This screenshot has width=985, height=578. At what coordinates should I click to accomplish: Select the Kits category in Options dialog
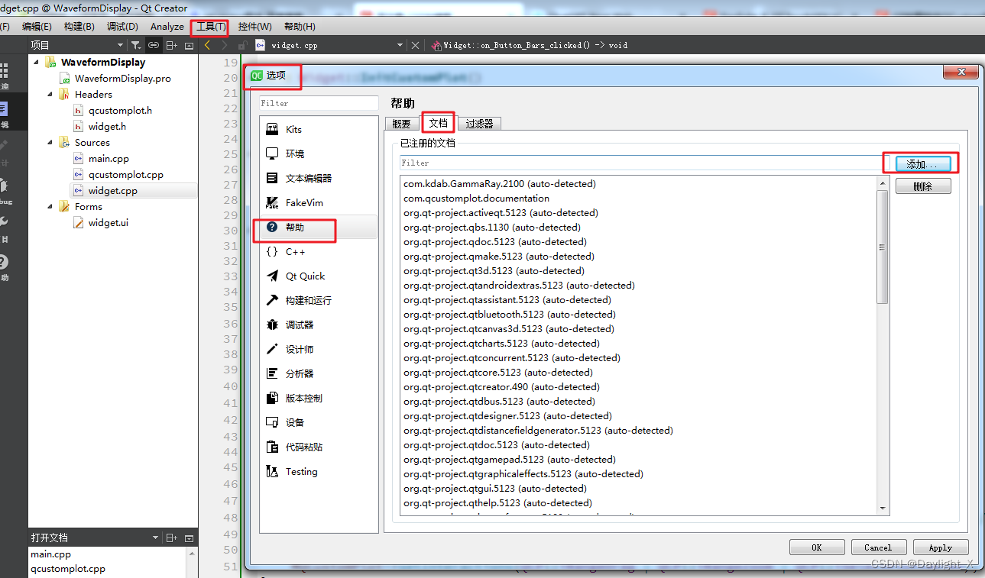pyautogui.click(x=293, y=128)
